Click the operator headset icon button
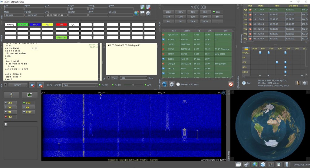 tap(12, 95)
